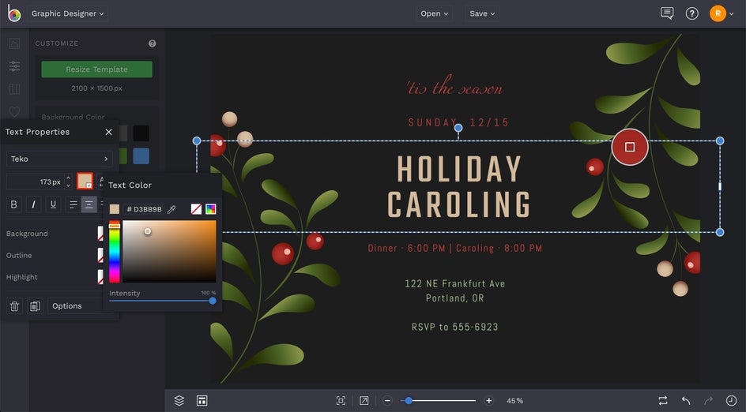Close the Text Properties panel

108,132
